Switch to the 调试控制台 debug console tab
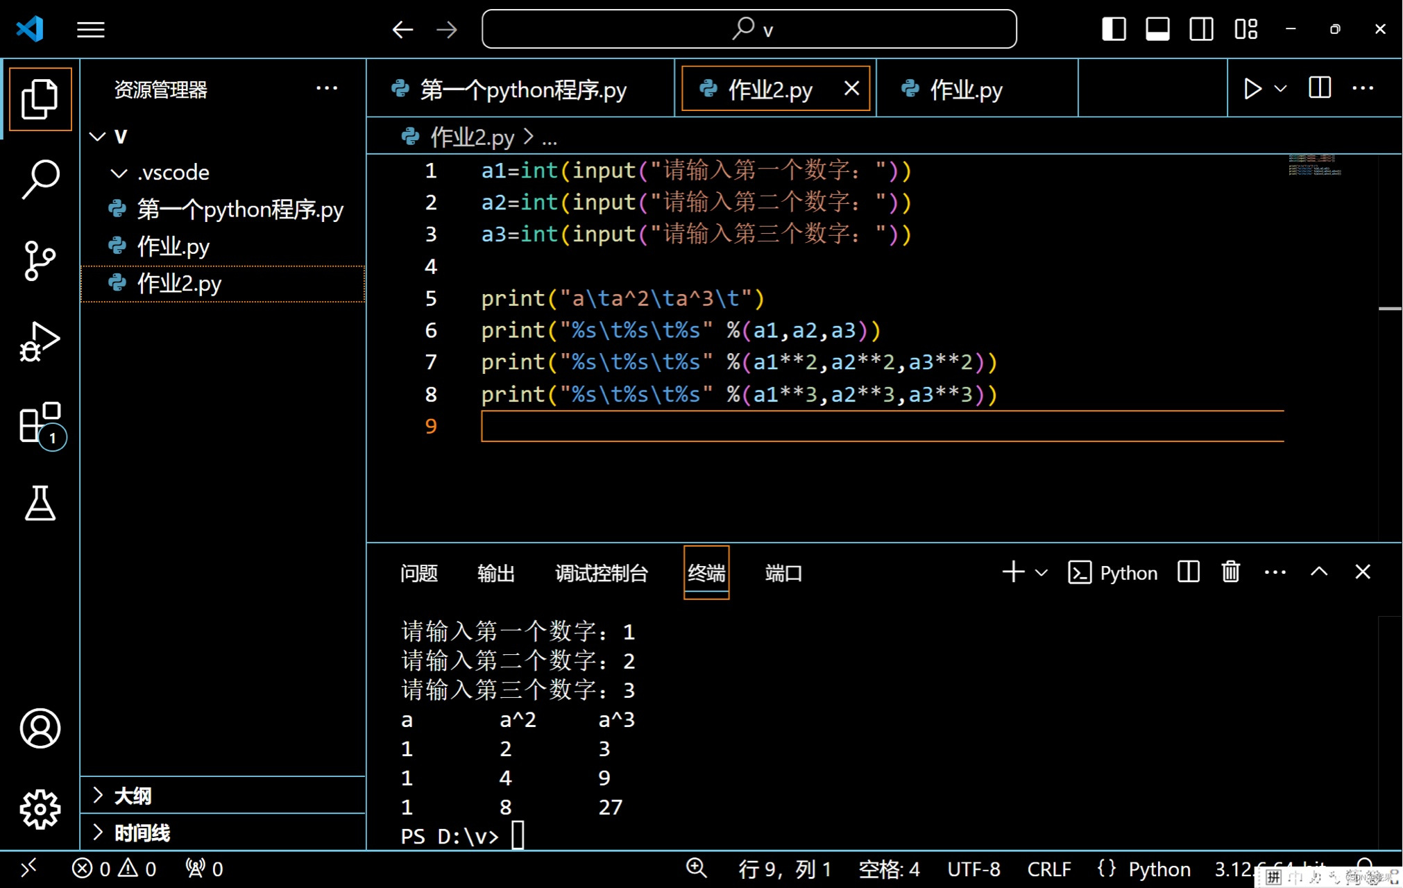The width and height of the screenshot is (1403, 888). tap(602, 573)
